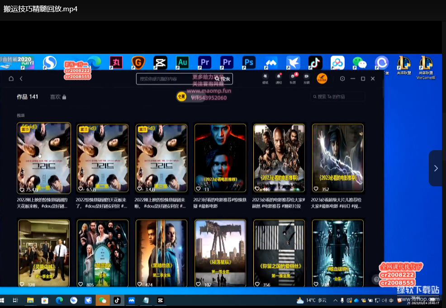Switch to the 作品 141 tab
The height and width of the screenshot is (308, 446).
point(27,97)
